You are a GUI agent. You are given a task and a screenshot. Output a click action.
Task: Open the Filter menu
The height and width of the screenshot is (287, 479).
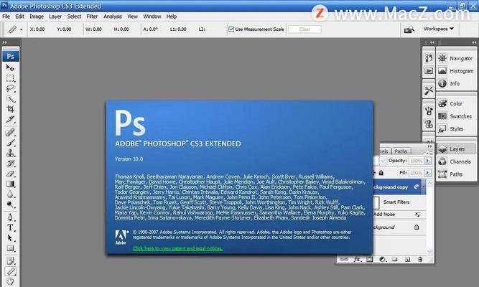point(92,17)
